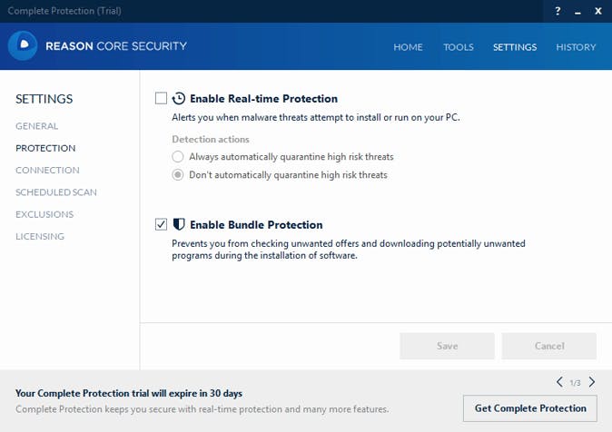This screenshot has width=612, height=432.
Task: Go to SCHEDULED SCAN settings
Action: 56,192
